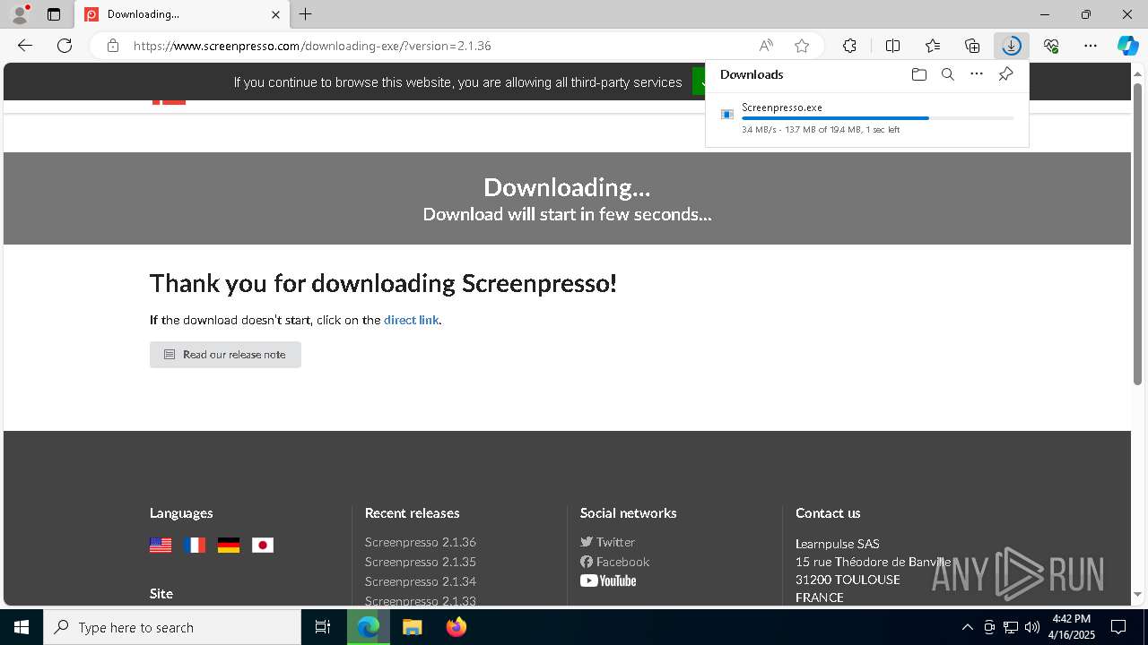Open Screenpresso 2.1.36 release
The image size is (1148, 645).
[x=421, y=542]
